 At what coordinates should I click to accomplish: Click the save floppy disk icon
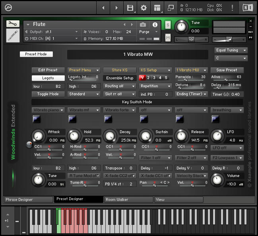130,8
